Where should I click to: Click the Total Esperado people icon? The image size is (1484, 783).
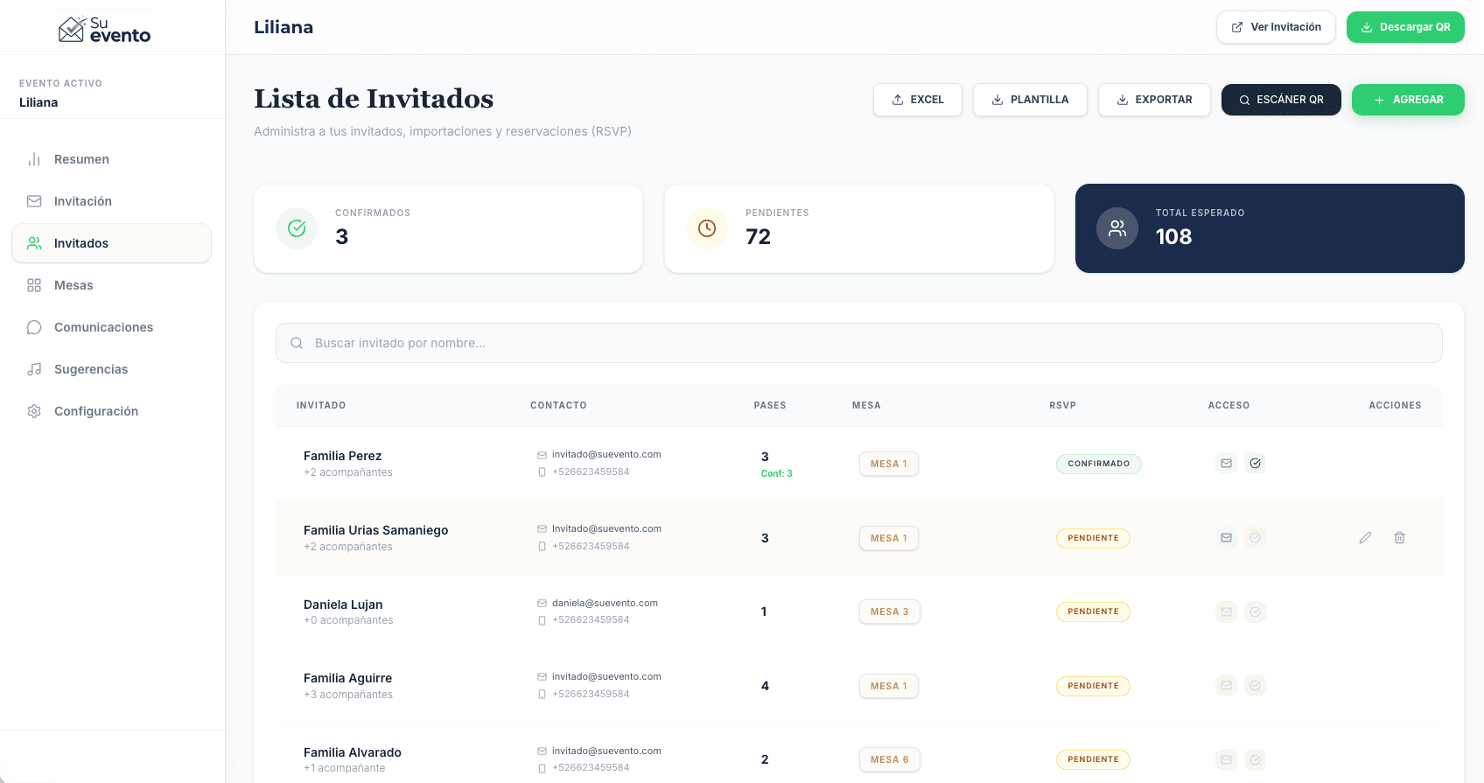click(x=1117, y=228)
